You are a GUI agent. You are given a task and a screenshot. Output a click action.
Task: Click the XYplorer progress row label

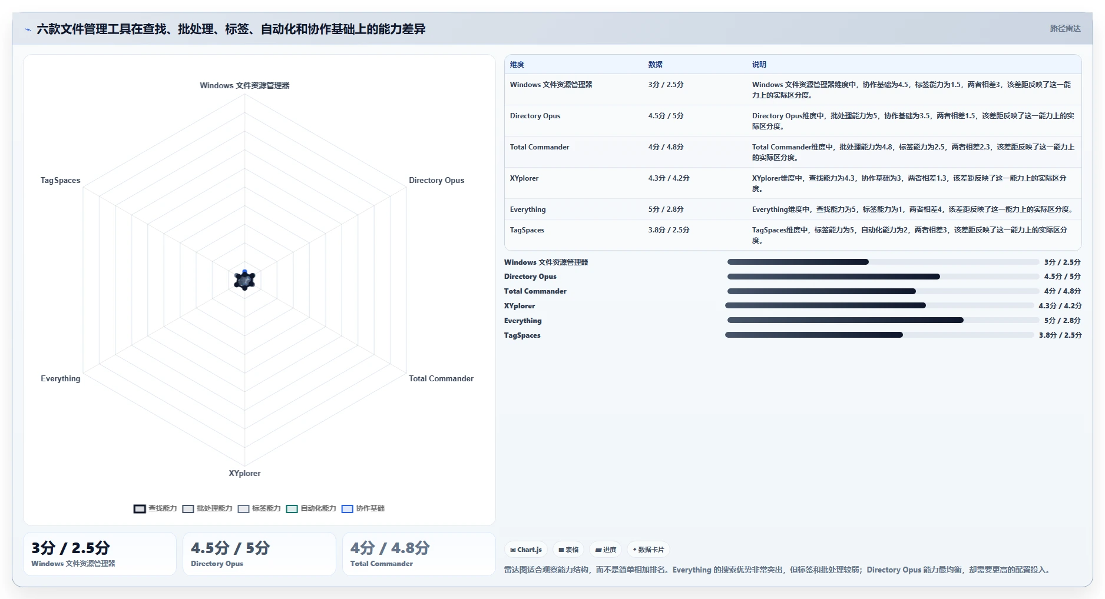tap(520, 306)
